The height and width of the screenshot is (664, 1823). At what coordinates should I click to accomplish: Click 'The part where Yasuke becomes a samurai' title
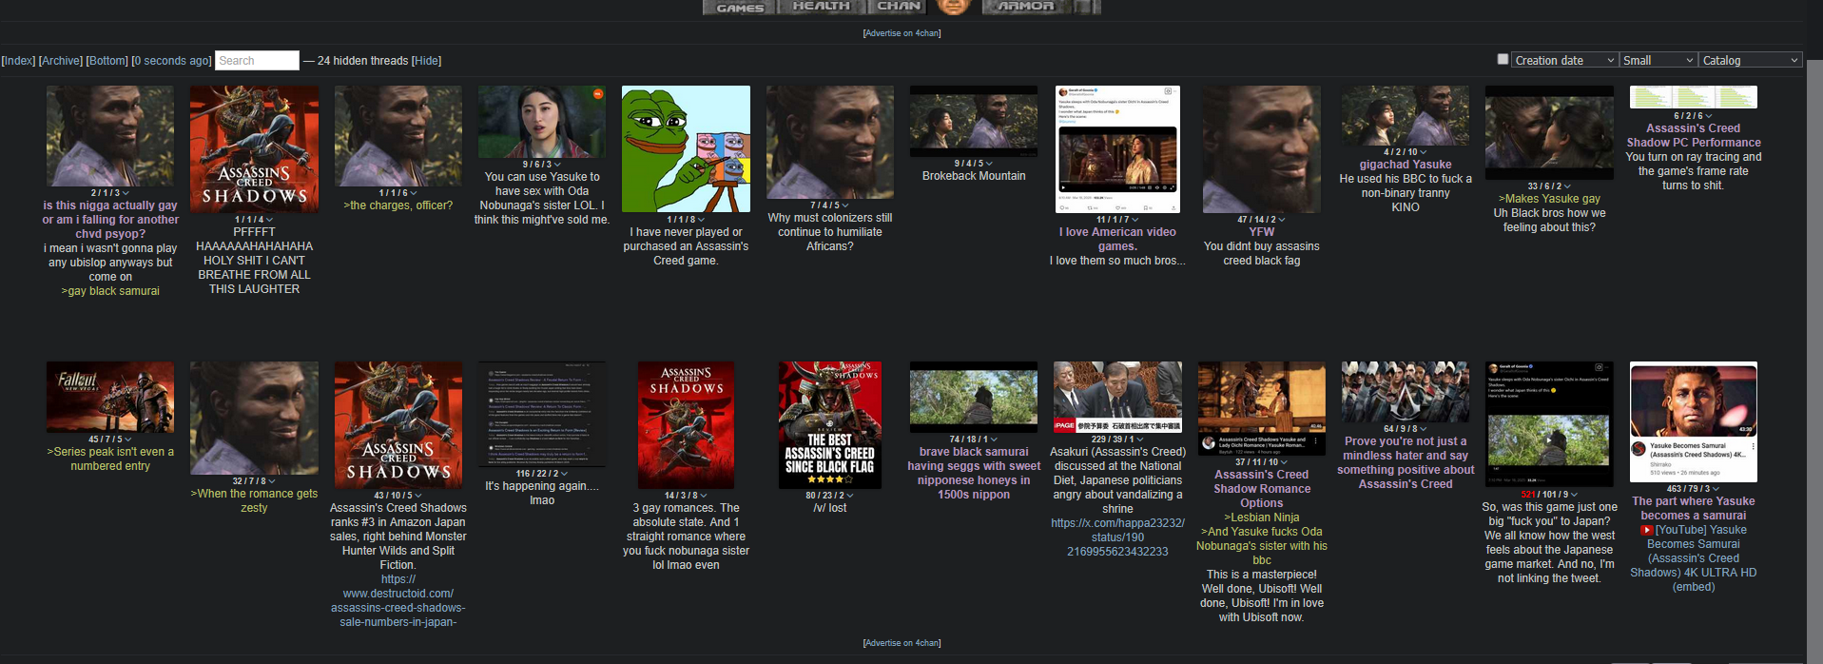1693,508
